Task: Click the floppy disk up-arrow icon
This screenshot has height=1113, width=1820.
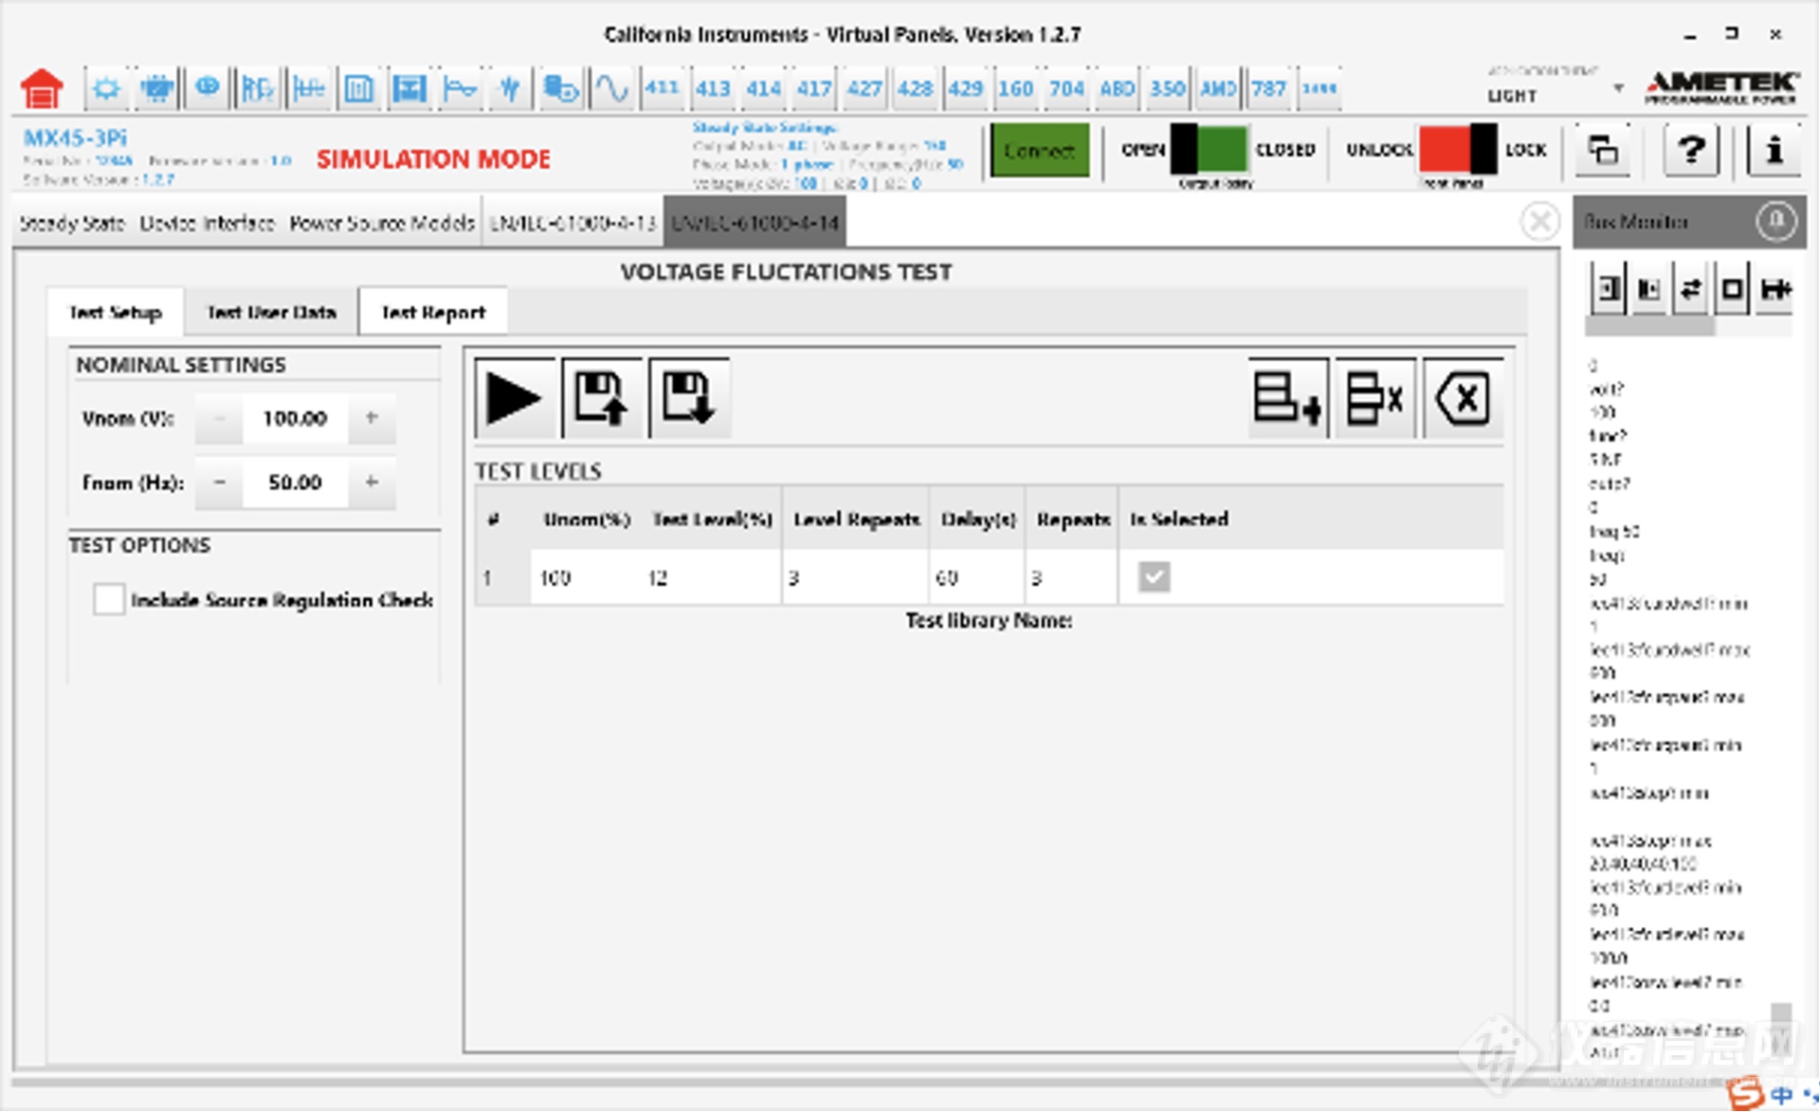Action: pyautogui.click(x=602, y=397)
